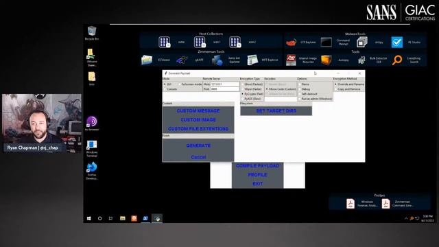Launch Autopsy from Tools group

[x=327, y=60]
